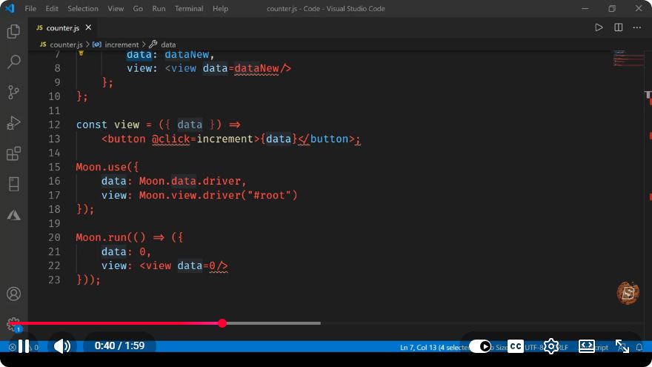The image size is (652, 367).
Task: Open the Extensions icon
Action: [13, 153]
